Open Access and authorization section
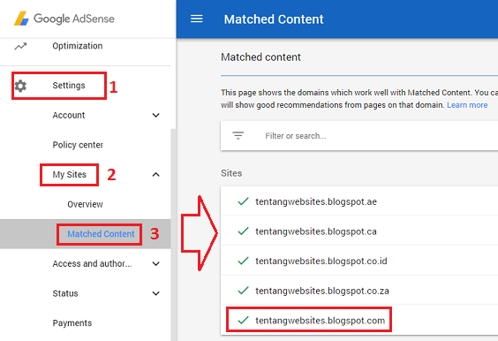This screenshot has width=498, height=341. pos(92,263)
